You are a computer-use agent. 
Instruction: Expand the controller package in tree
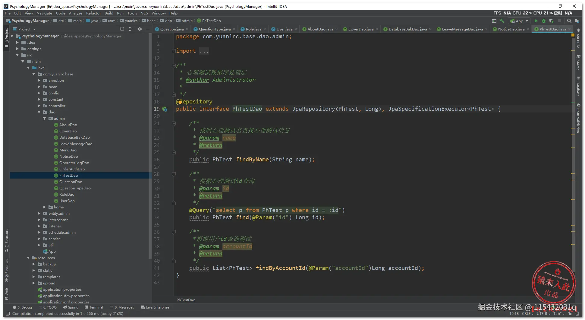coord(39,106)
